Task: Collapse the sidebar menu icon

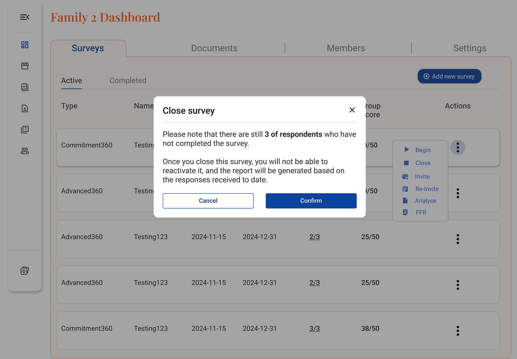Action: (x=25, y=17)
